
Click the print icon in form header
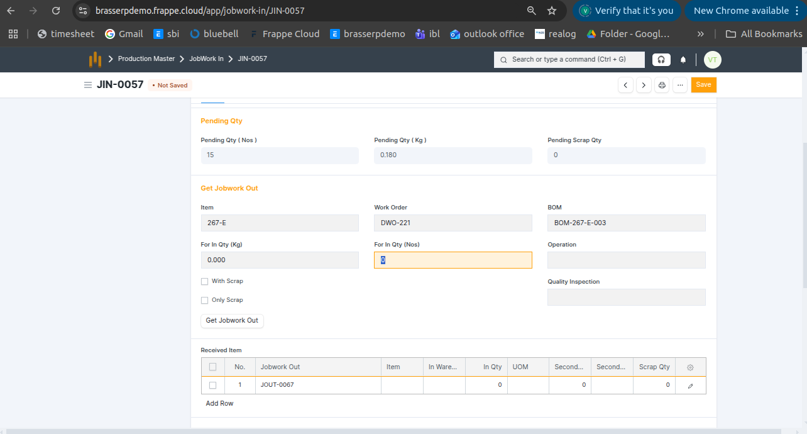point(661,85)
